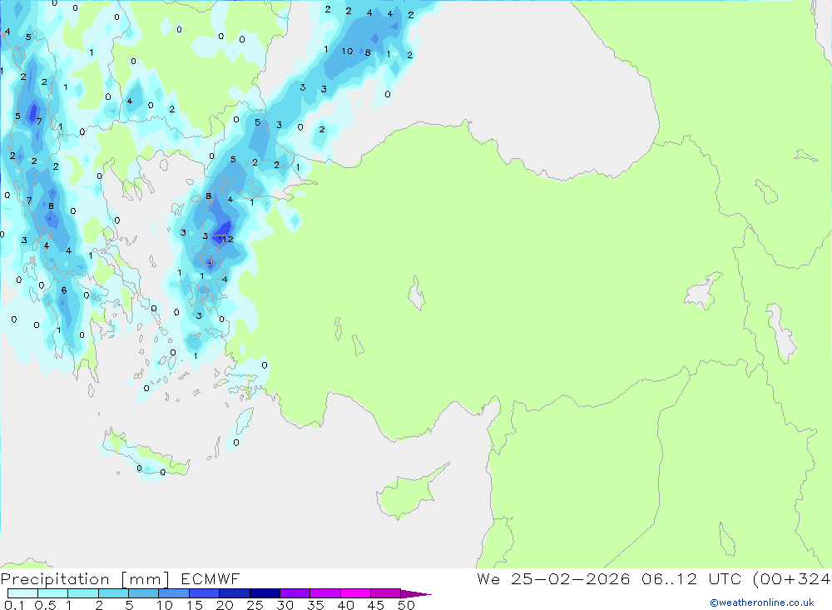Click the "We" weekday label
Viewport: 832px width, 610px height.
[x=488, y=578]
